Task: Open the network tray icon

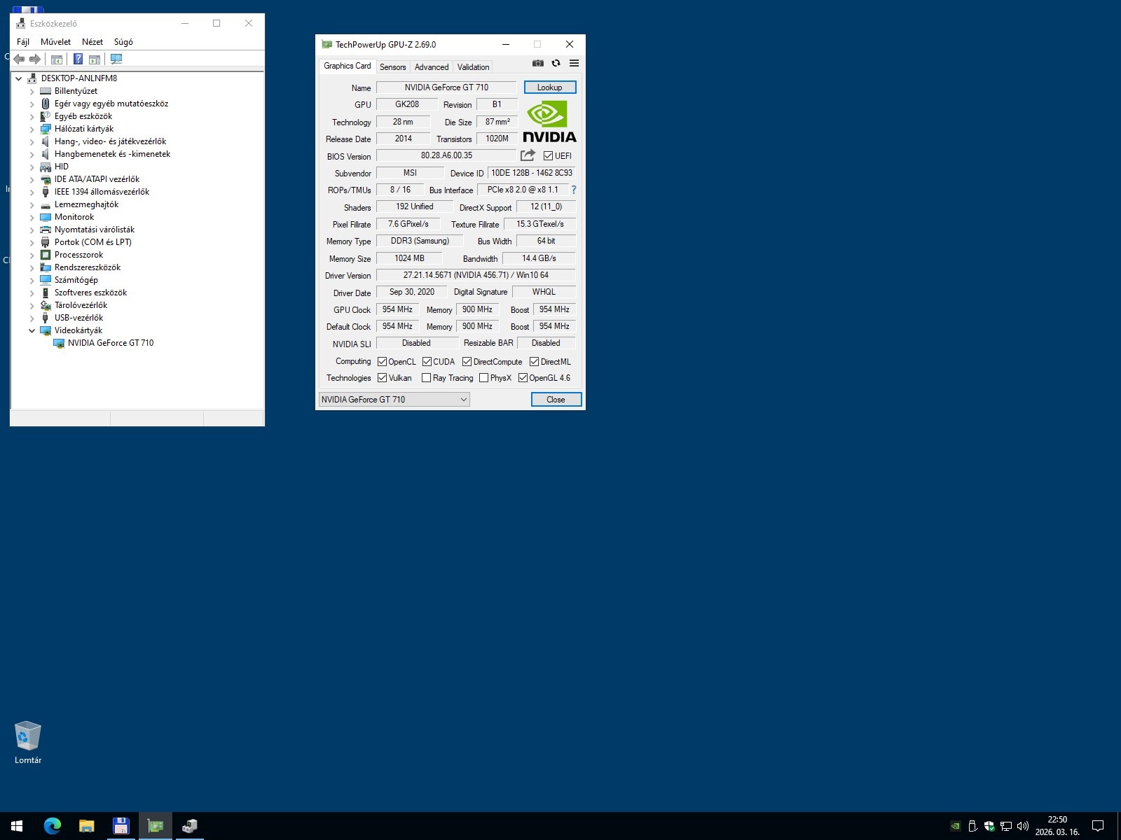Action: coord(1006,826)
